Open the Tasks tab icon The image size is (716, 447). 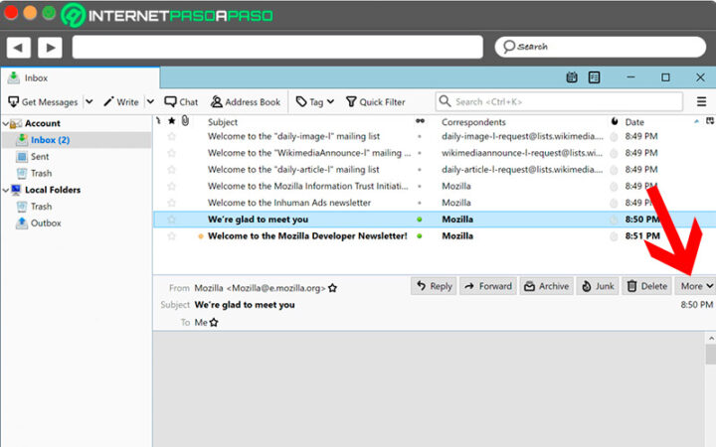(595, 77)
